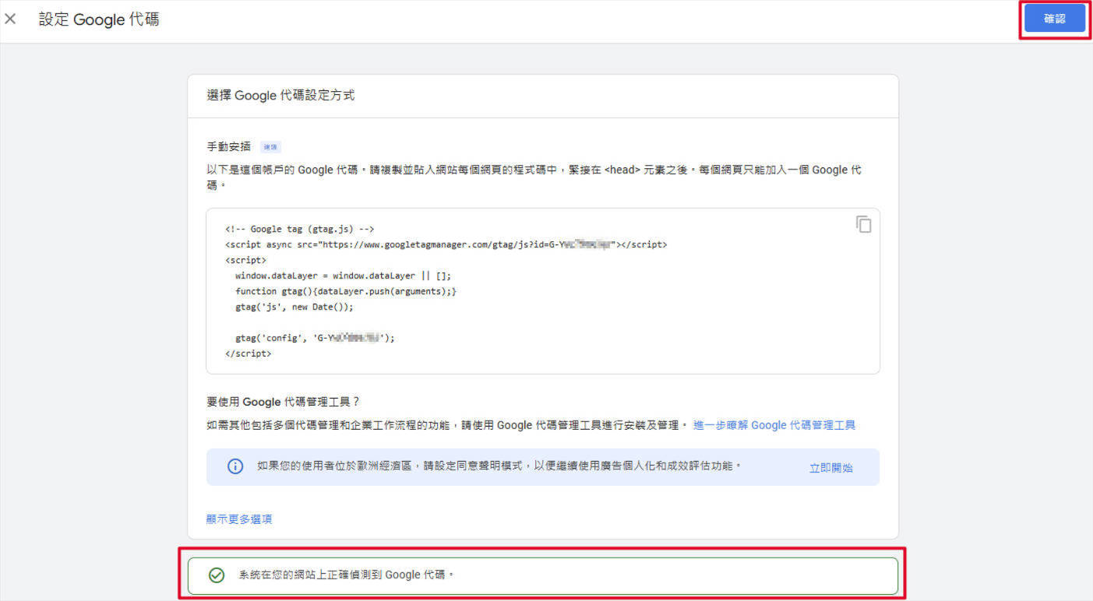The image size is (1093, 601).
Task: Copy the Google tag code snippet
Action: [863, 224]
